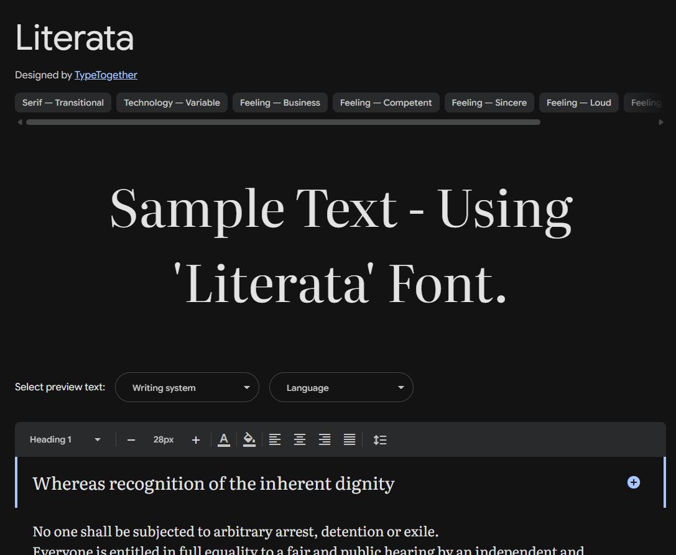This screenshot has width=676, height=555.
Task: Select the Feeling — Sincere tag
Action: 489,103
